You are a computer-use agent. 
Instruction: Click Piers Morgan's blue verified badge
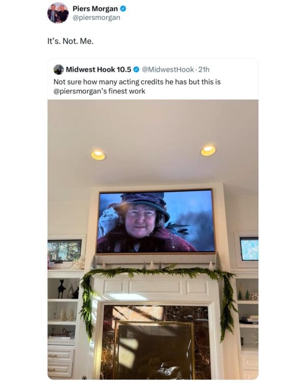123,9
